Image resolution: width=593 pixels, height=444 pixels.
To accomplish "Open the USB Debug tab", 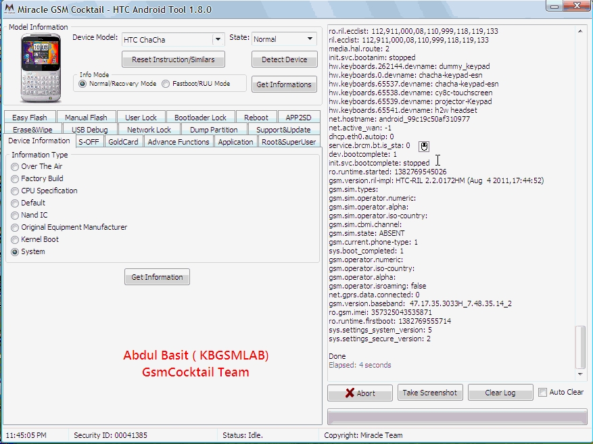I will click(x=90, y=130).
